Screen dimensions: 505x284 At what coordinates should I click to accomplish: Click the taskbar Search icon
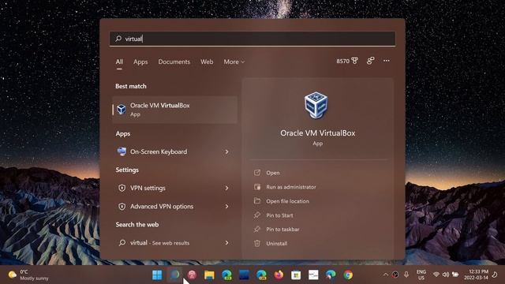pos(174,275)
